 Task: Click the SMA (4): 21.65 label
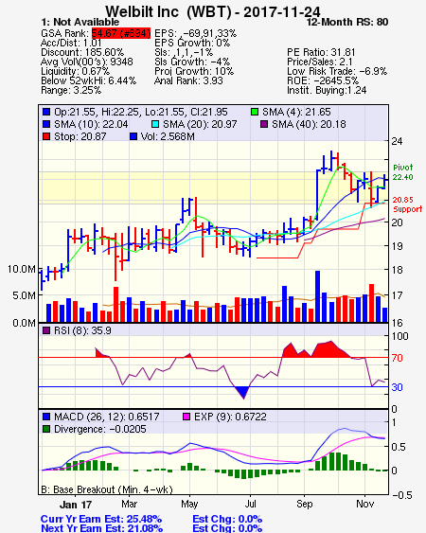pyautogui.click(x=296, y=112)
